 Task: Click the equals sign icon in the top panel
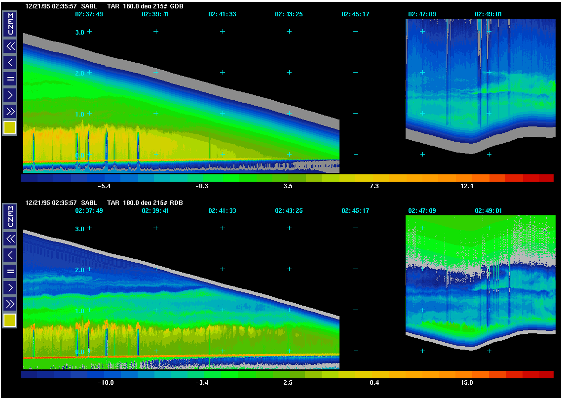(10, 79)
